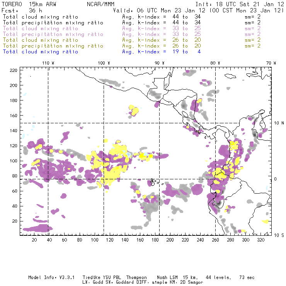Click the "TORERO 15km ARW" title text

point(29,4)
